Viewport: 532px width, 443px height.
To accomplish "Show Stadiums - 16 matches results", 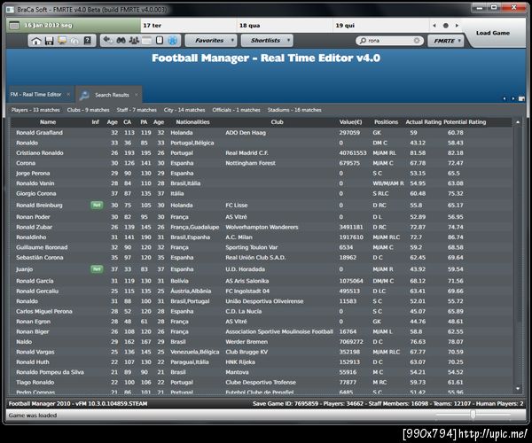I will [x=294, y=110].
